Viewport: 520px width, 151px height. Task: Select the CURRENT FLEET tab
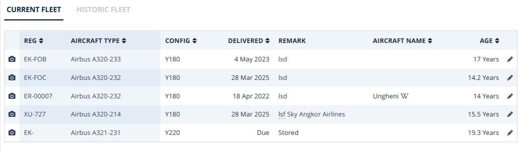(x=34, y=10)
